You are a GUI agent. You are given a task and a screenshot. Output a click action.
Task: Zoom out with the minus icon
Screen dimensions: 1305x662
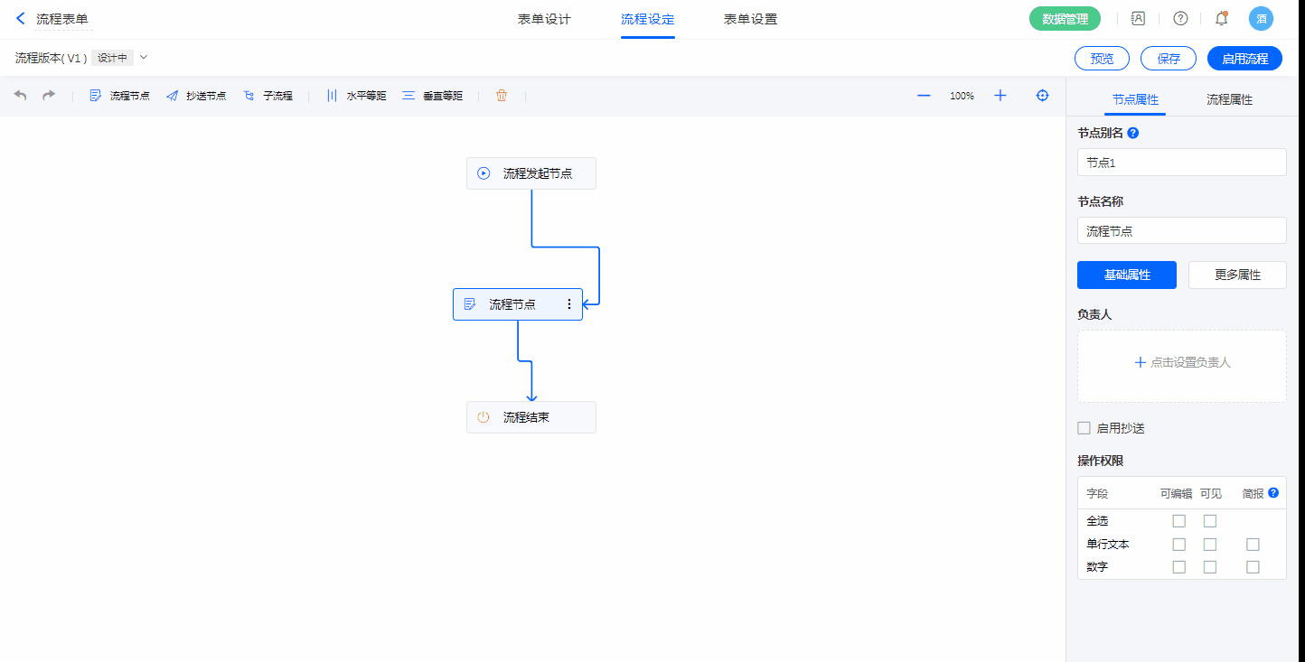[924, 96]
